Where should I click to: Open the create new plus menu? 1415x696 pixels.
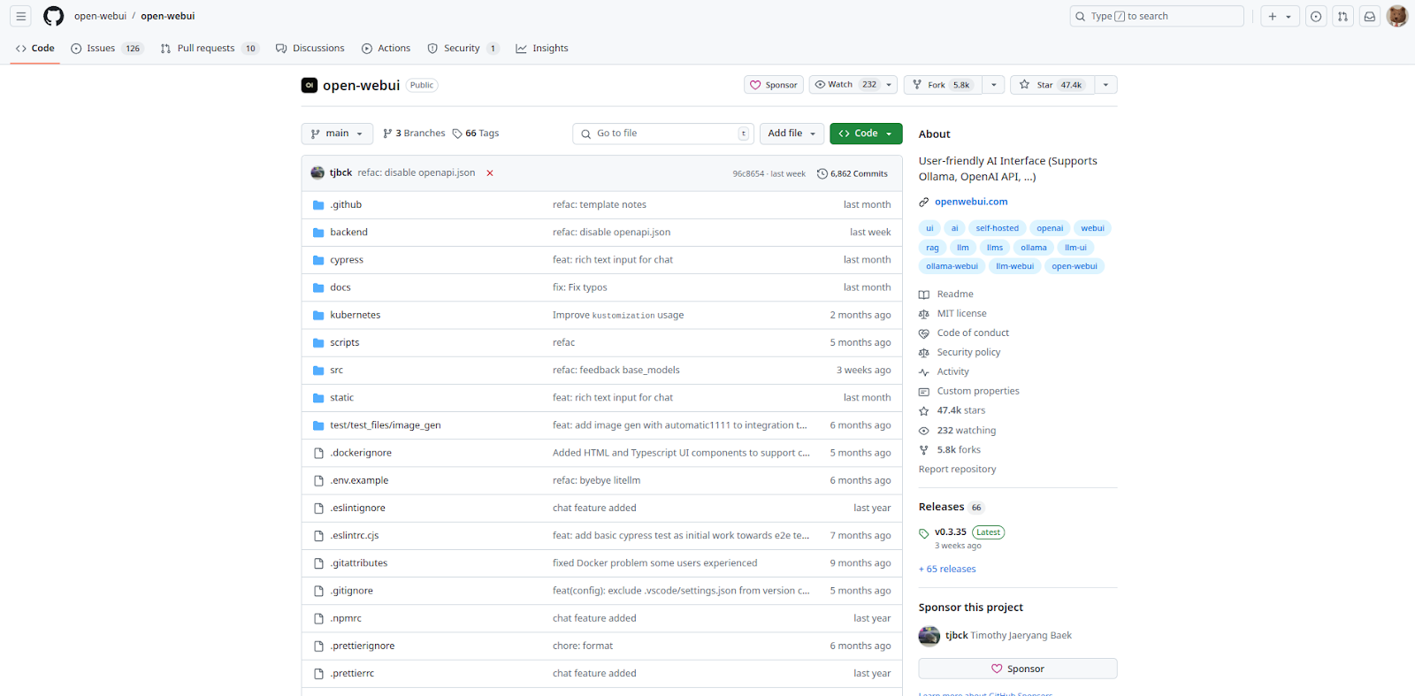[x=1280, y=16]
